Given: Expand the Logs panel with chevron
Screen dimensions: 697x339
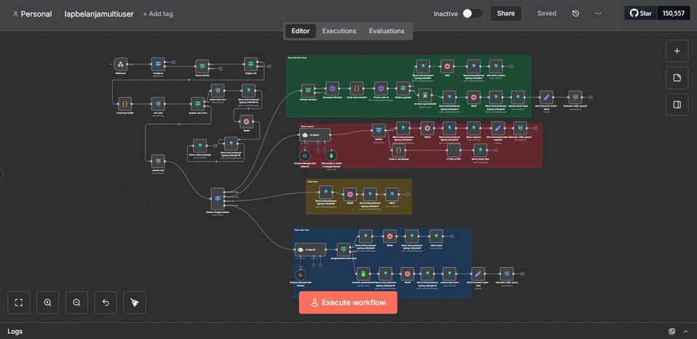Looking at the screenshot, I should tap(685, 331).
